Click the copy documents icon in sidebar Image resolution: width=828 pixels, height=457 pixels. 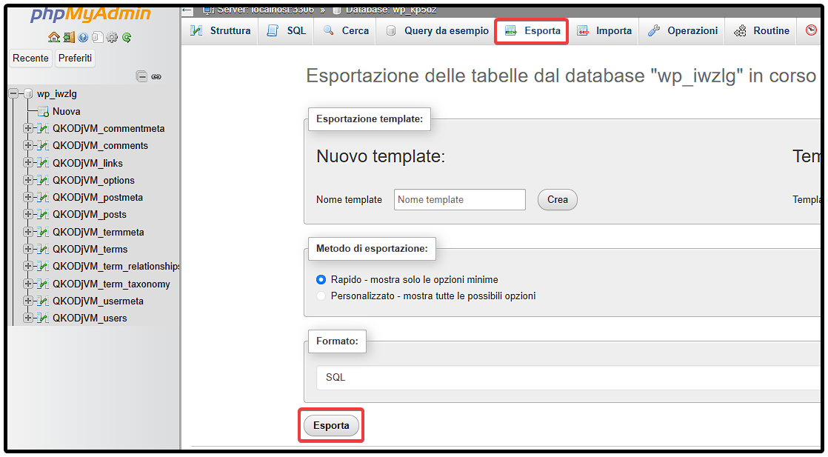[97, 38]
